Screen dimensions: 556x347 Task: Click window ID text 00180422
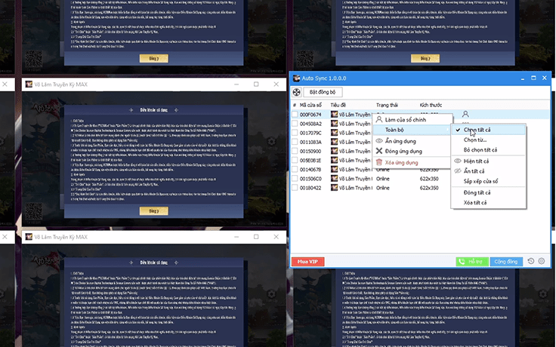[310, 188]
